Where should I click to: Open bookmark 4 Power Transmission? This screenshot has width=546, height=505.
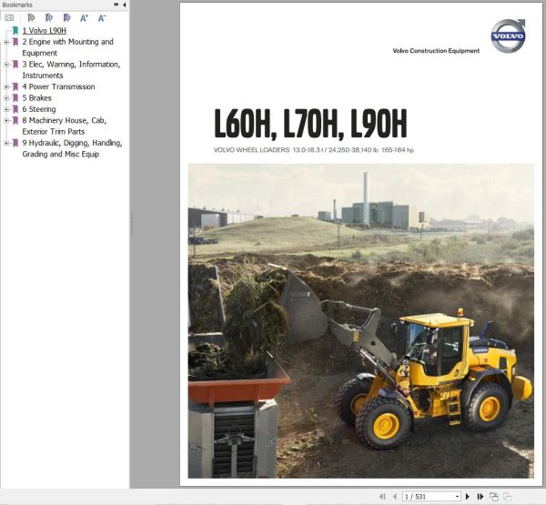(x=58, y=86)
